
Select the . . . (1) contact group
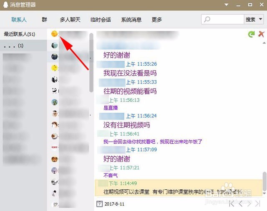click(23, 46)
